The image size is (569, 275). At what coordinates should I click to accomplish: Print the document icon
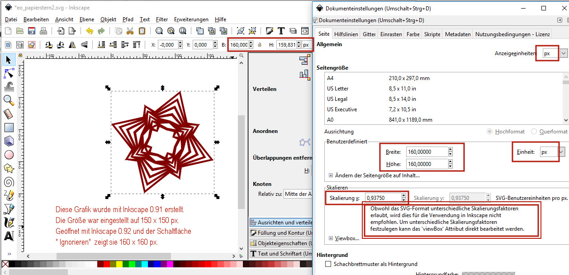click(43, 31)
